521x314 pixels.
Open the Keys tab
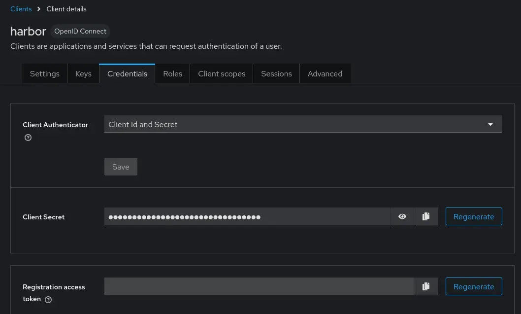[x=83, y=73]
